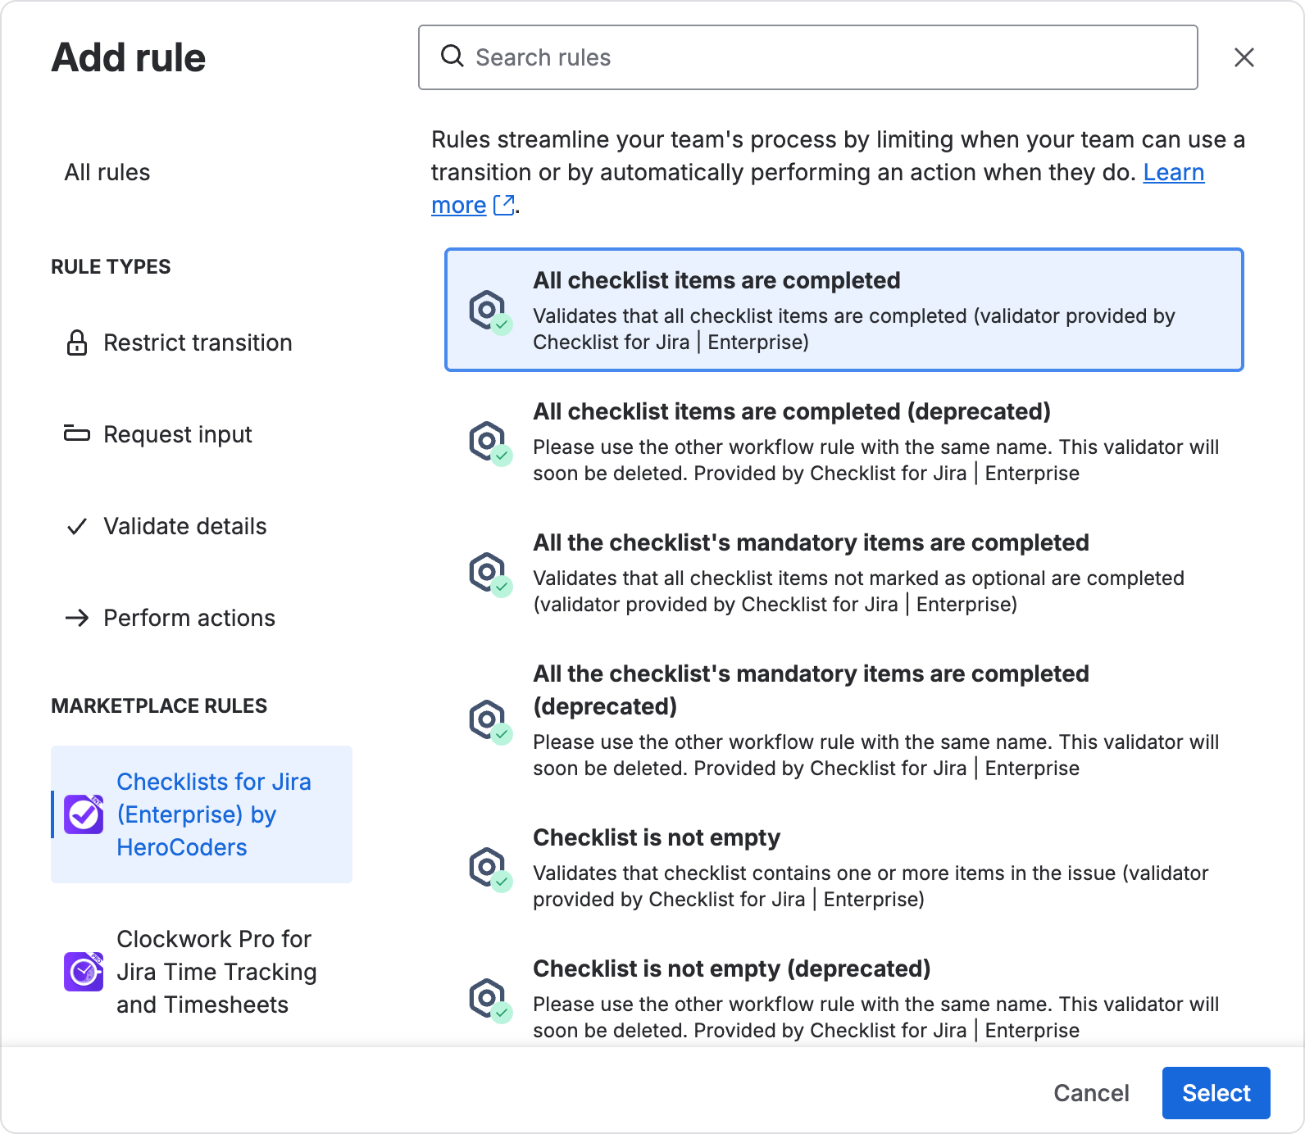
Task: Select 'All checklist items are completed' rule
Action: (844, 310)
